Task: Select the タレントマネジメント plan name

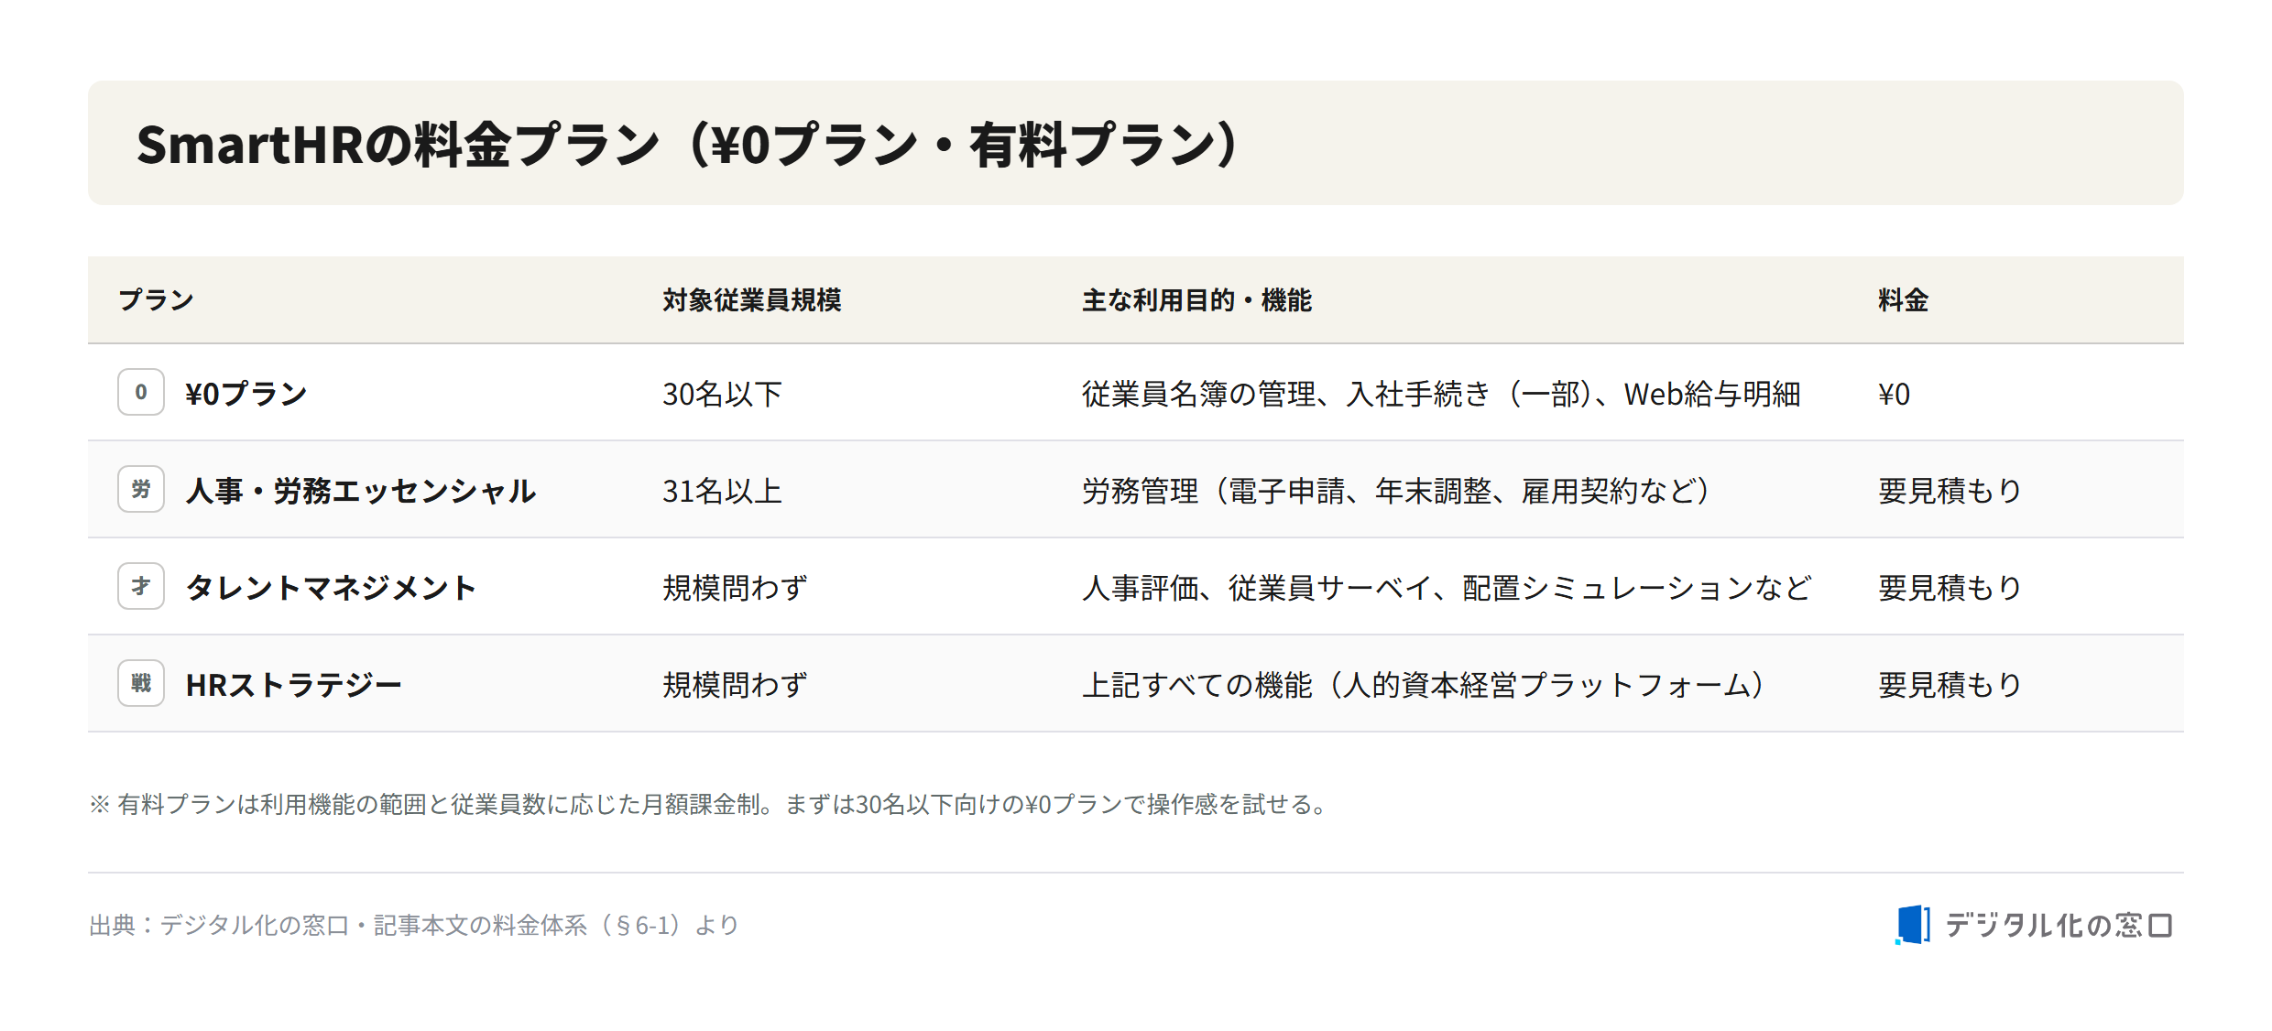Action: pos(331,588)
